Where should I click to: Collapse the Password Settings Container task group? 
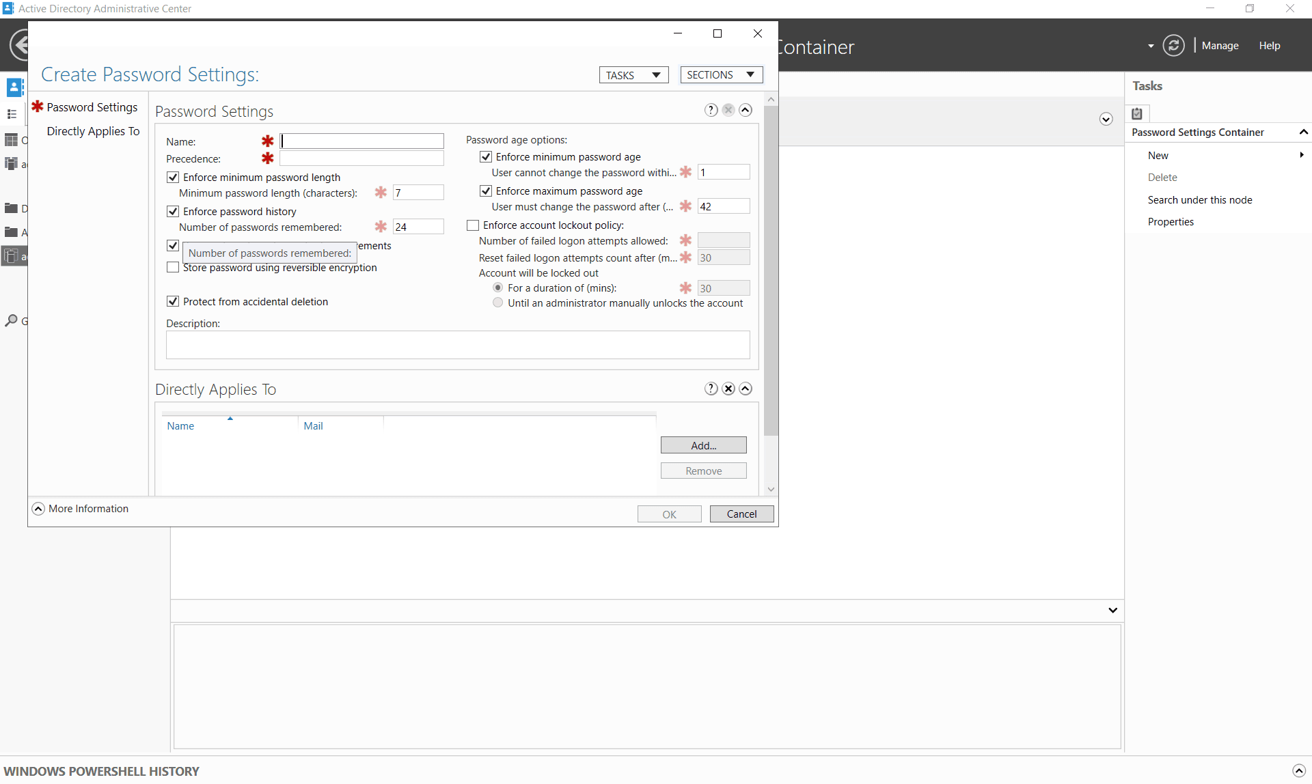coord(1304,132)
